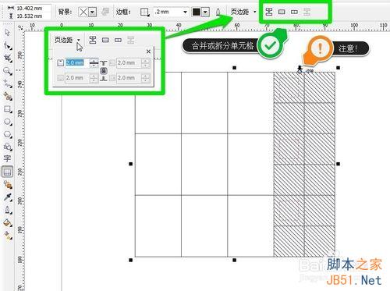390x291 pixels.
Task: Open the border selection icon after 边框
Action: (x=144, y=12)
